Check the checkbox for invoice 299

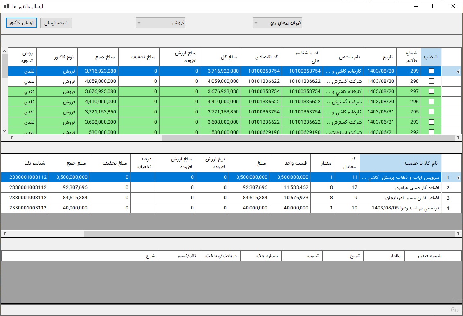431,71
